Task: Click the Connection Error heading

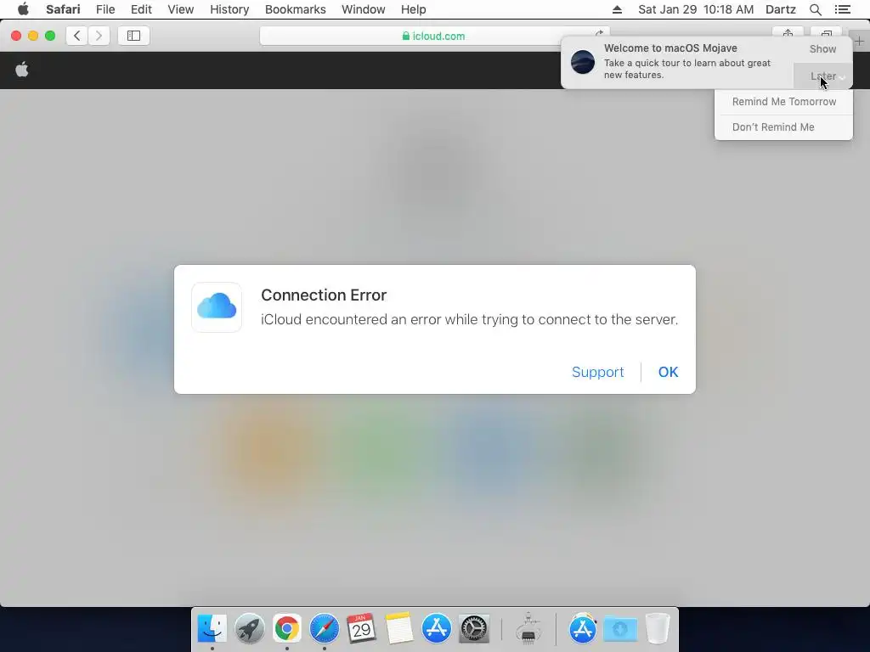Action: 324,295
